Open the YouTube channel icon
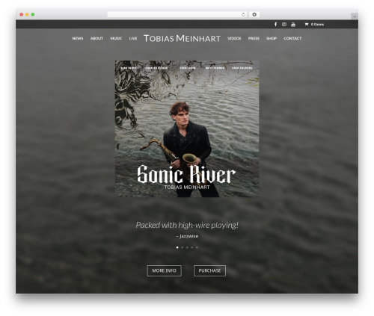Viewport: 374px width, 316px height. coord(293,24)
